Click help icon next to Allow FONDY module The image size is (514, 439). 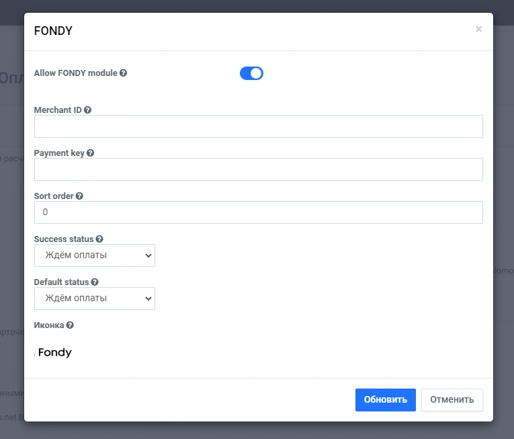(124, 73)
